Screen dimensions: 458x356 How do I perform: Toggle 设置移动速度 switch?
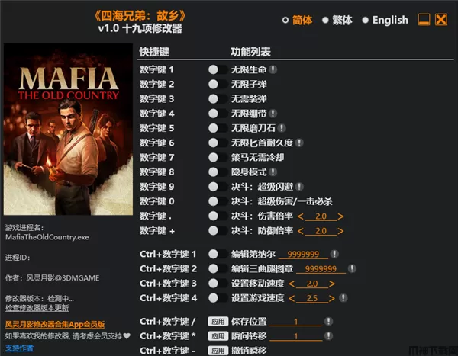point(218,283)
